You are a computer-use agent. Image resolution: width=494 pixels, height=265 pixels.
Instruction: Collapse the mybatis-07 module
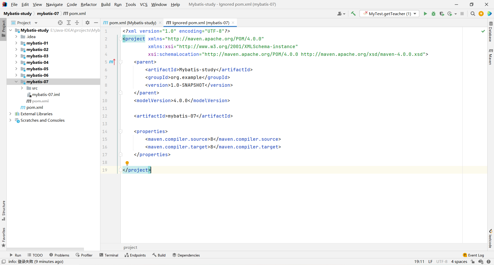click(x=16, y=82)
